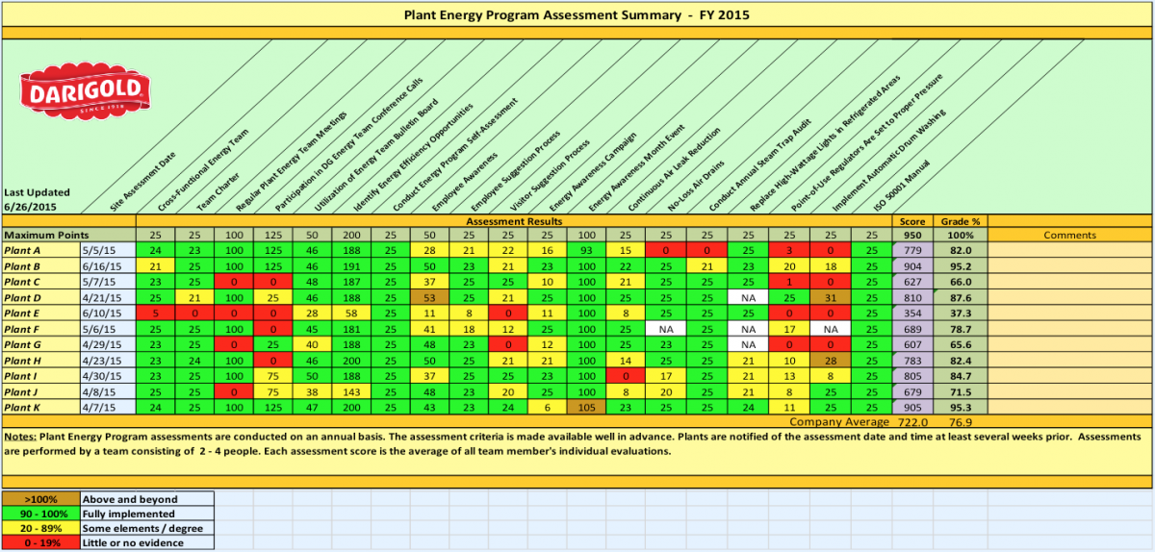The image size is (1155, 552).
Task: Click Plant K's assessment date '4/7/15'
Action: pyautogui.click(x=107, y=407)
